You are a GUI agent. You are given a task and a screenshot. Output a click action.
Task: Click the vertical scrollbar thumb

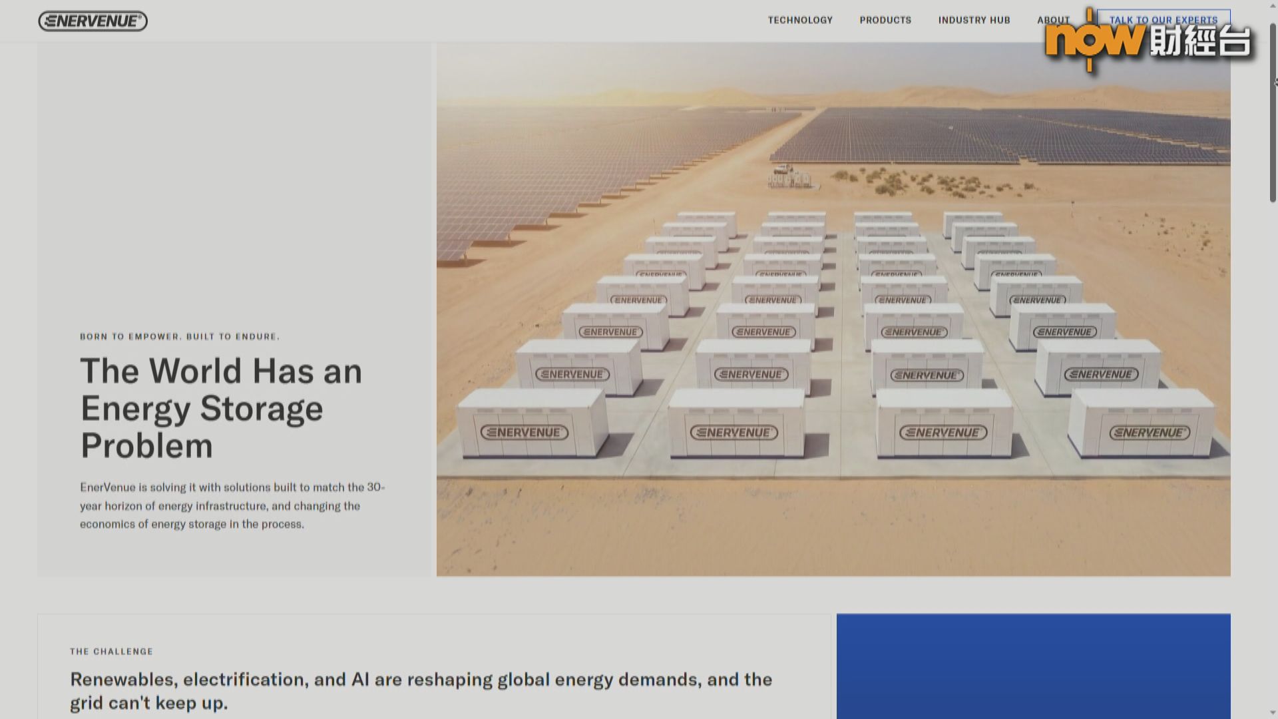pos(1273,113)
